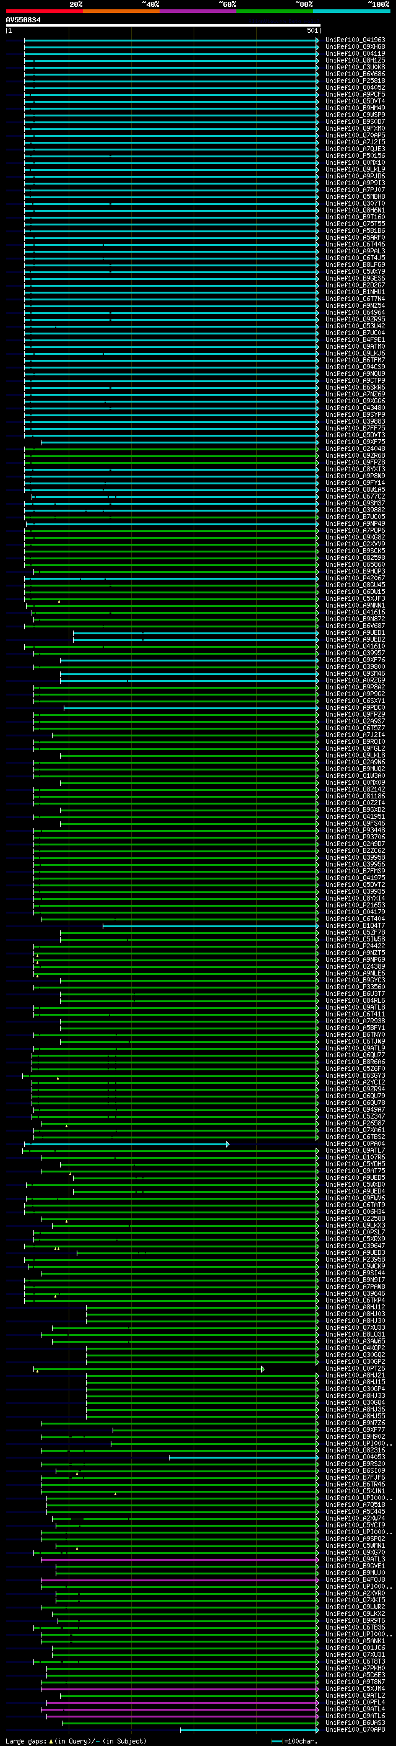This screenshot has height=1746, width=396.
Task: Select hit label UniRef100_C5XJF3
Action: click(355, 598)
